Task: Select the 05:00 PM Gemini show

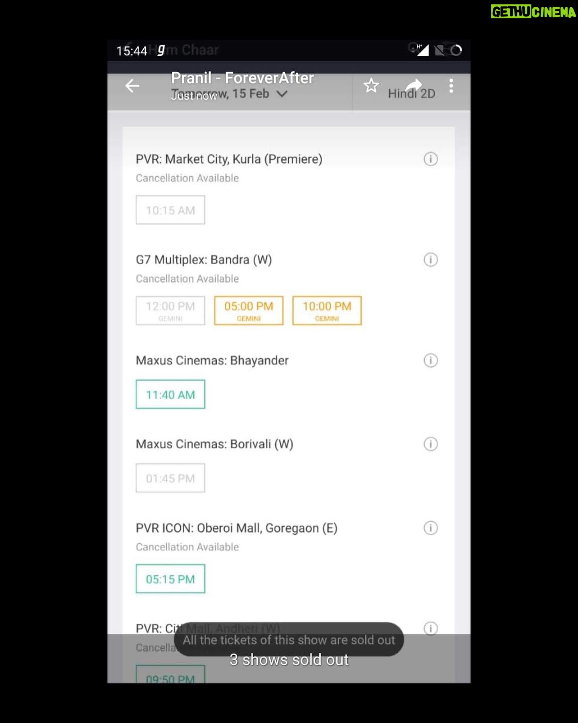Action: click(249, 310)
